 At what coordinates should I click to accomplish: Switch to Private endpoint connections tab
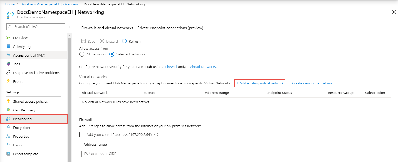click(170, 28)
